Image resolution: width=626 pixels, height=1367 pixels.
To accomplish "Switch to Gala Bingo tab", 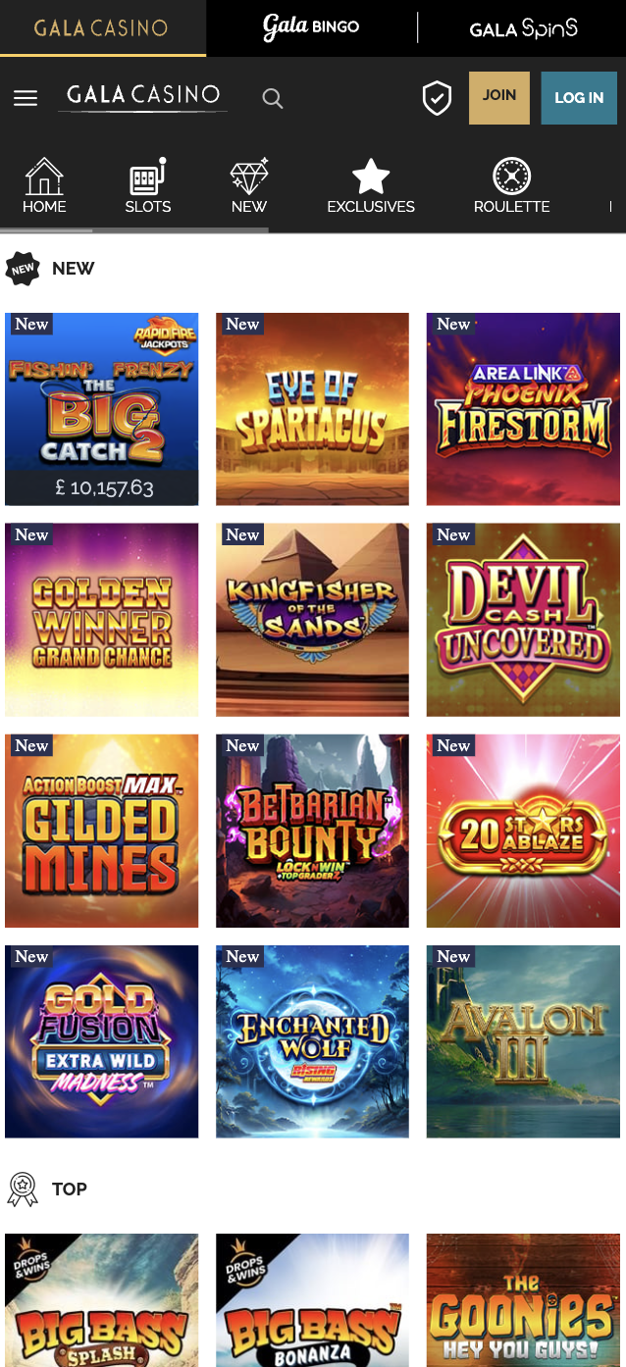I will pyautogui.click(x=312, y=28).
